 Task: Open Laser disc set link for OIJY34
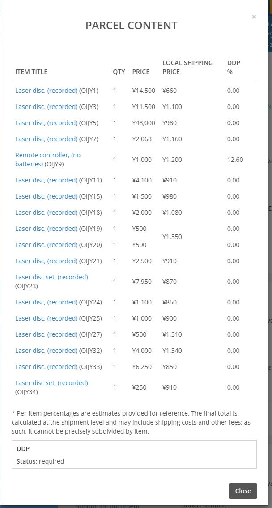[x=51, y=383]
